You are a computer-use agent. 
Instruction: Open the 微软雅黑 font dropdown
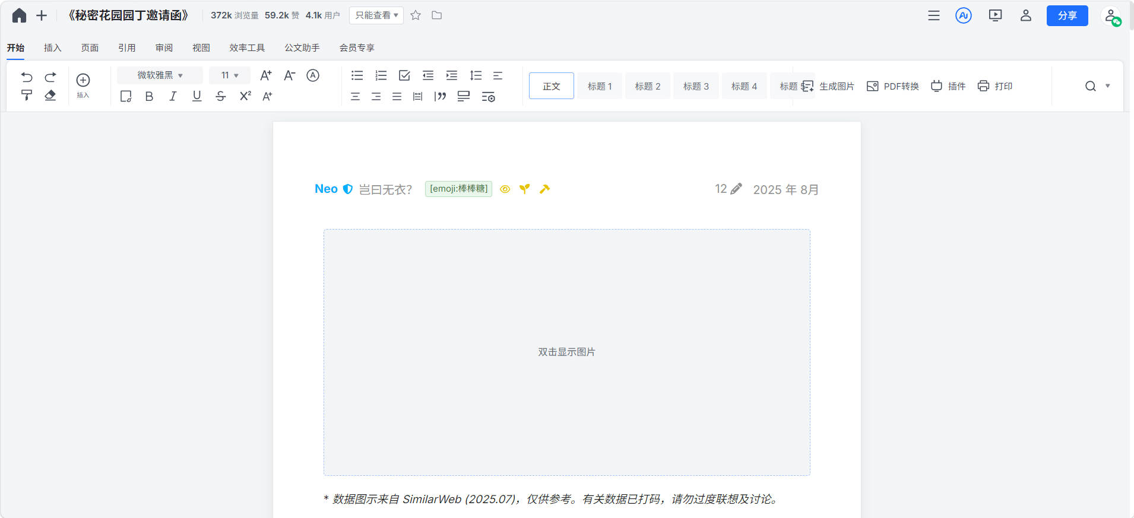click(160, 75)
